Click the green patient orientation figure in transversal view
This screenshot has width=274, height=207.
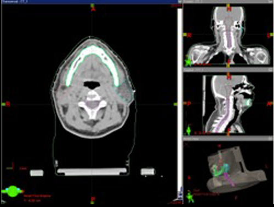[x=13, y=191]
